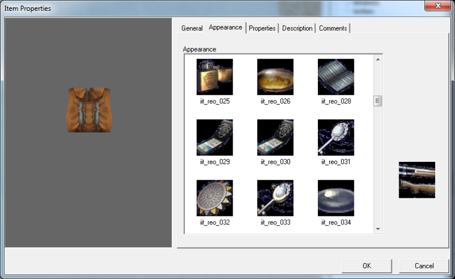
Task: Pick the iit_reo_032 sun medallion icon
Action: point(214,198)
